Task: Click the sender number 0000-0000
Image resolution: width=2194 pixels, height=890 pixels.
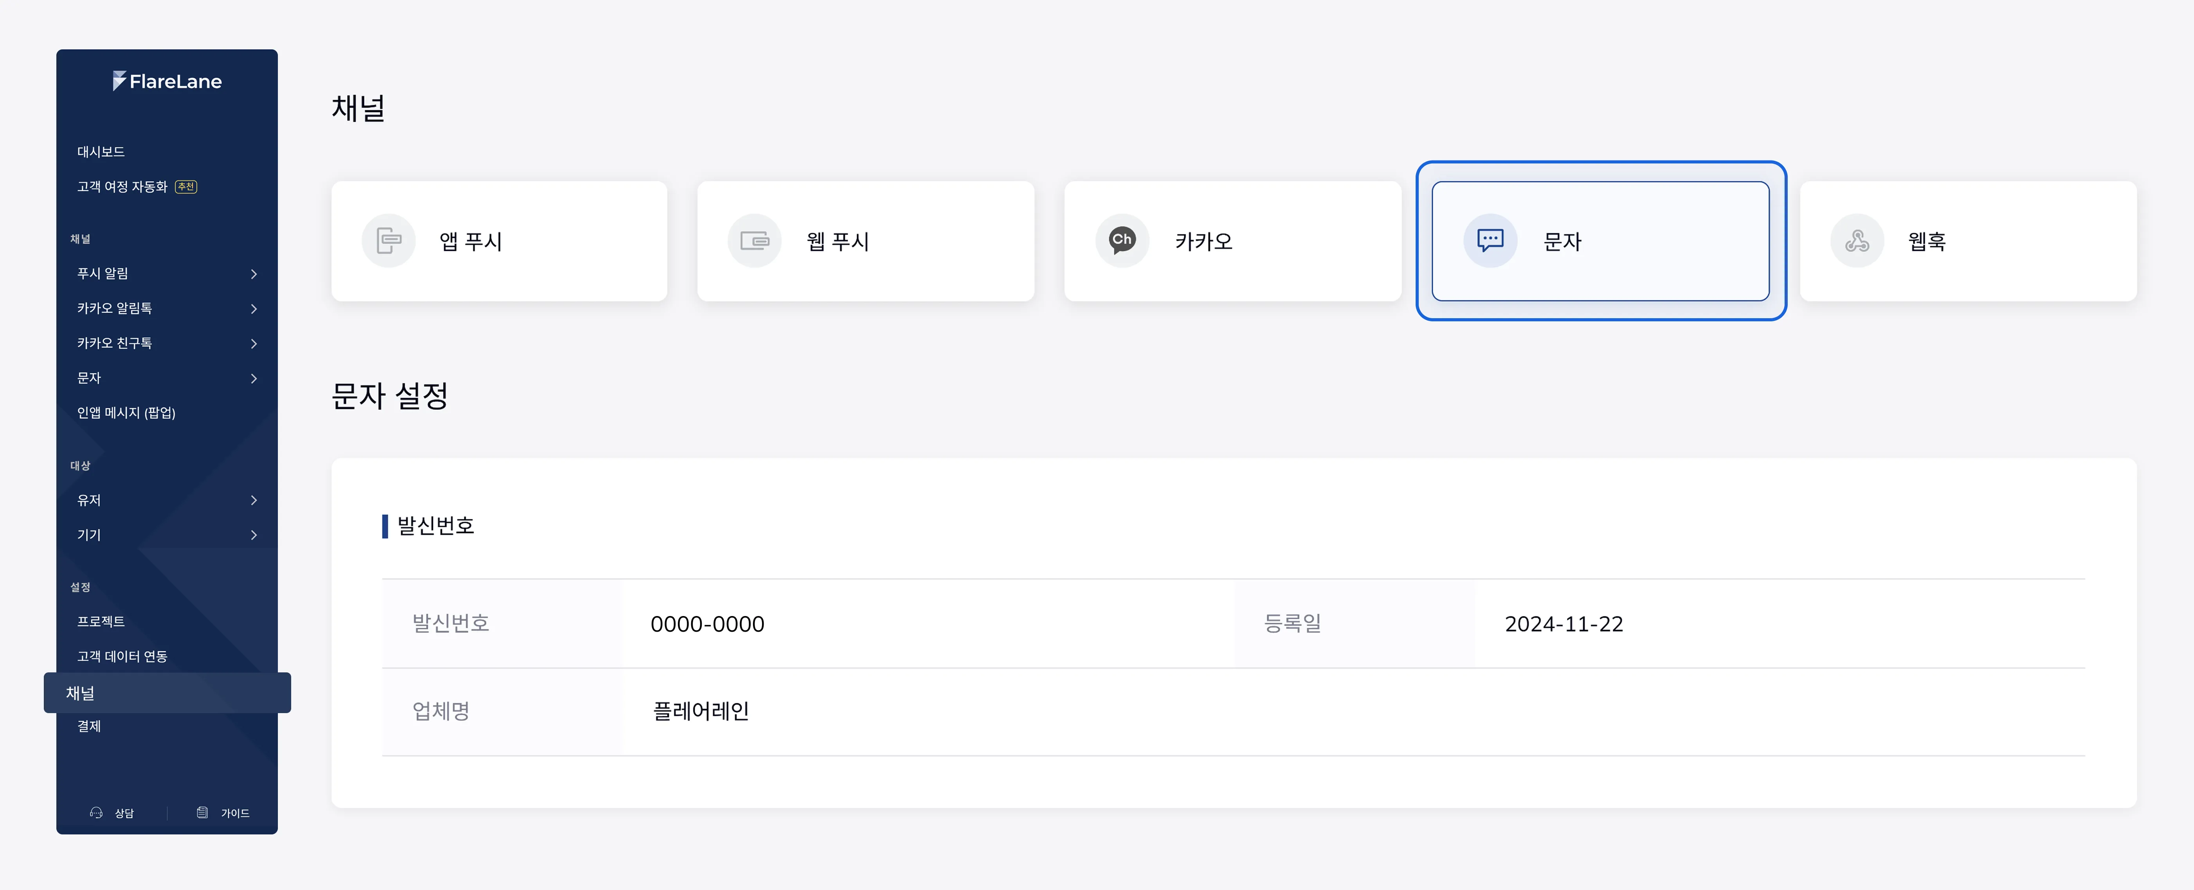Action: pyautogui.click(x=707, y=624)
